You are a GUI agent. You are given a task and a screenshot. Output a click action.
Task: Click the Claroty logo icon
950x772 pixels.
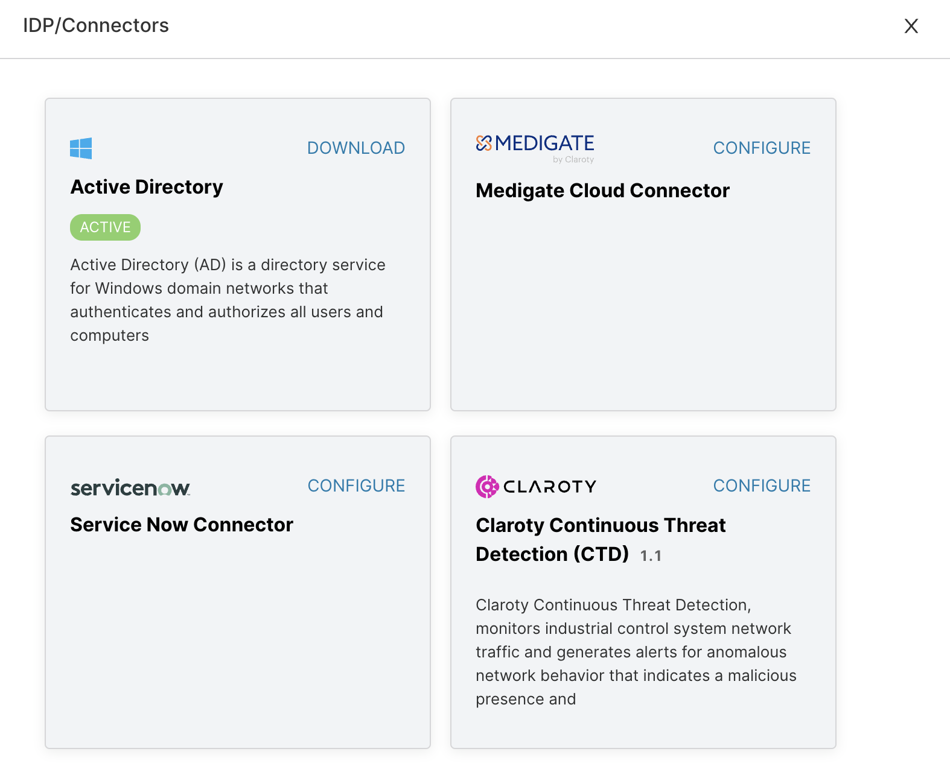[487, 486]
